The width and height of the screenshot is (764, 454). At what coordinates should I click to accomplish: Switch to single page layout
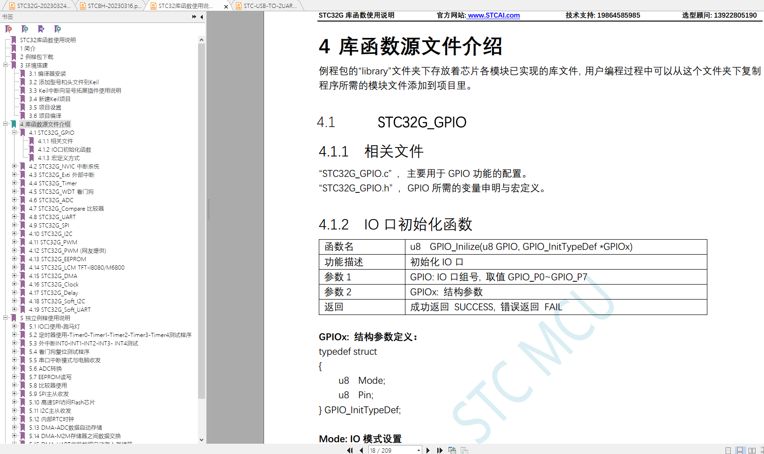[x=728, y=450]
